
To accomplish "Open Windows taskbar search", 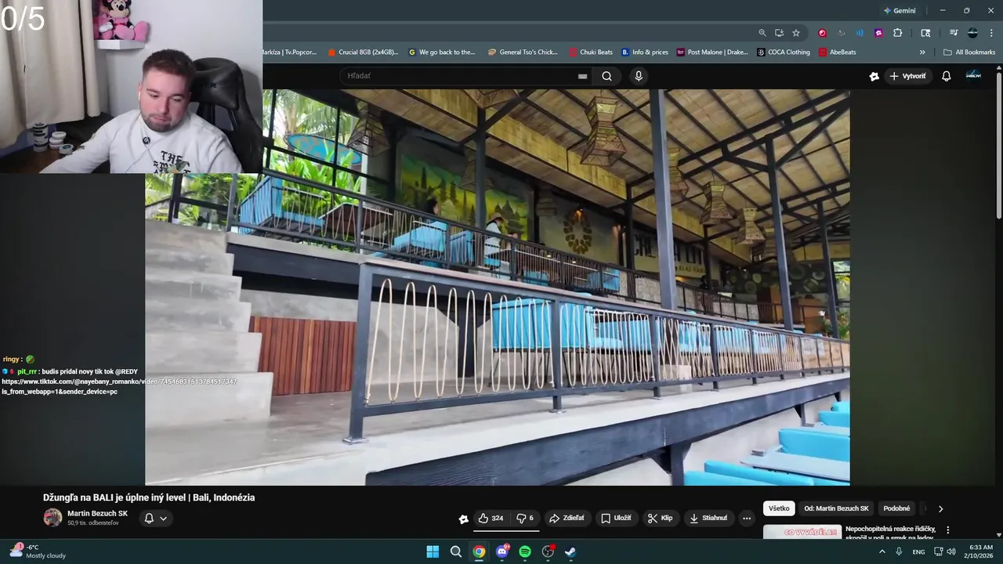I will coord(455,551).
